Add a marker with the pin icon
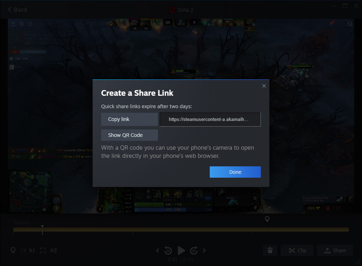Screen dimensions: 362x266 [x=13, y=250]
